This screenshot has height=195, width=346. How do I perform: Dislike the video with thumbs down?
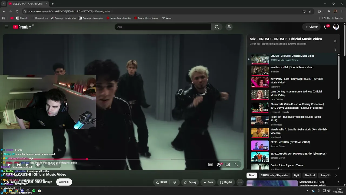(175, 182)
